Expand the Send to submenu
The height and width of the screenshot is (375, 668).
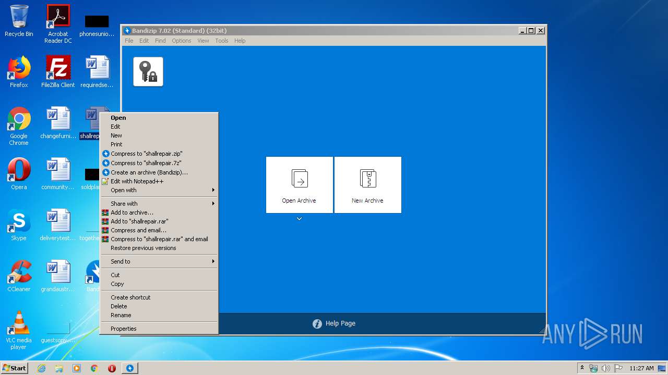coord(159,261)
